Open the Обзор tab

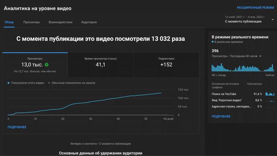(x=9, y=22)
